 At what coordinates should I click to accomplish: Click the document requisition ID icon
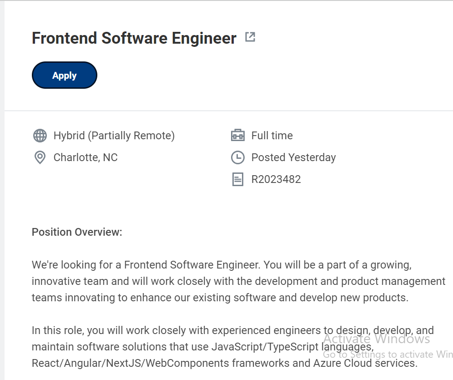[238, 179]
